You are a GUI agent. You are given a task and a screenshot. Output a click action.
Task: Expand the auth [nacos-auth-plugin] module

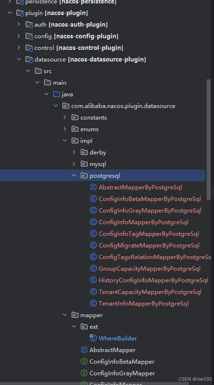pos(19,24)
